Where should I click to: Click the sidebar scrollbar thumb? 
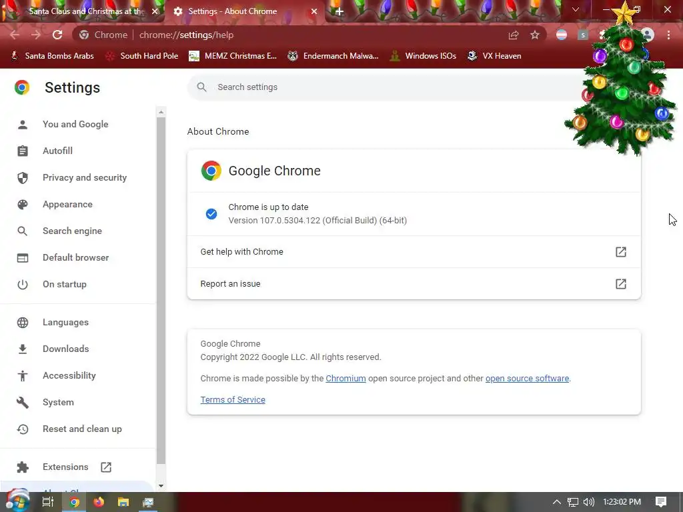pyautogui.click(x=161, y=290)
